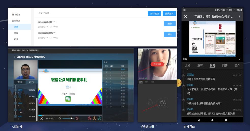
Task: Adjust the volume slider in PC player
Action: (x=68, y=118)
